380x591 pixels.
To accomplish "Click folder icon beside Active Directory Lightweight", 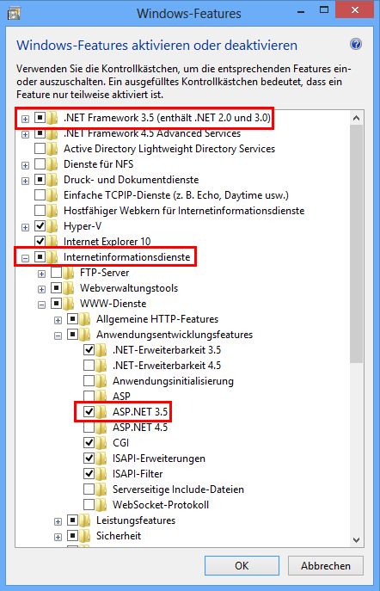I will (x=52, y=149).
